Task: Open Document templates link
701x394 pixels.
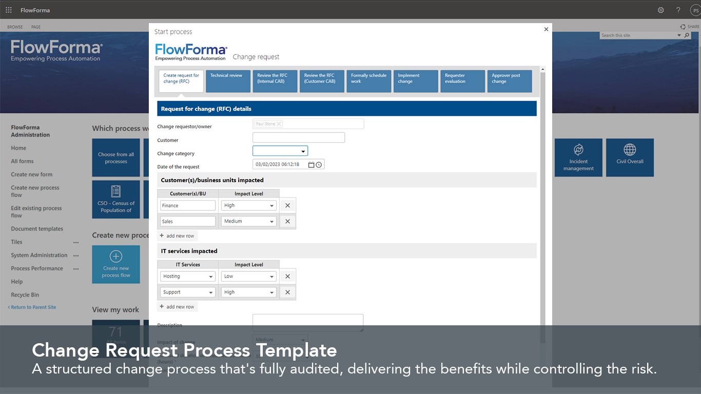Action: 37,229
